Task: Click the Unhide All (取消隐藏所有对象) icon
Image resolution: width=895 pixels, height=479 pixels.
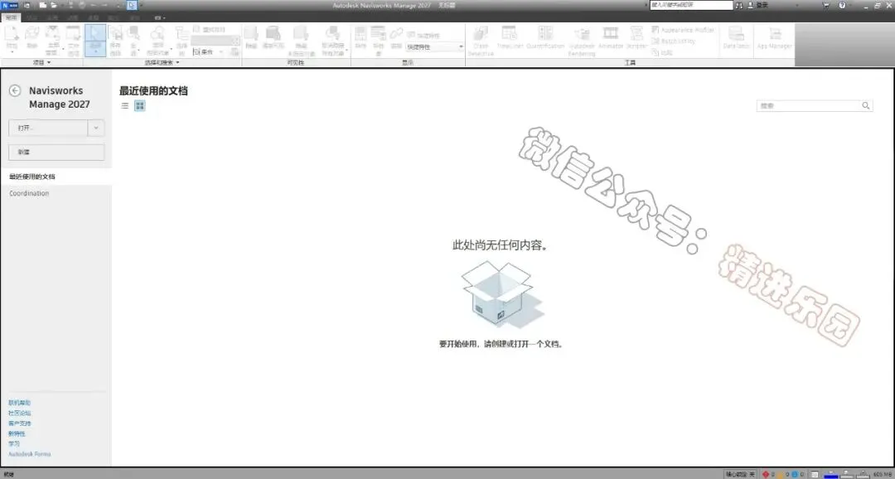Action: (x=333, y=40)
